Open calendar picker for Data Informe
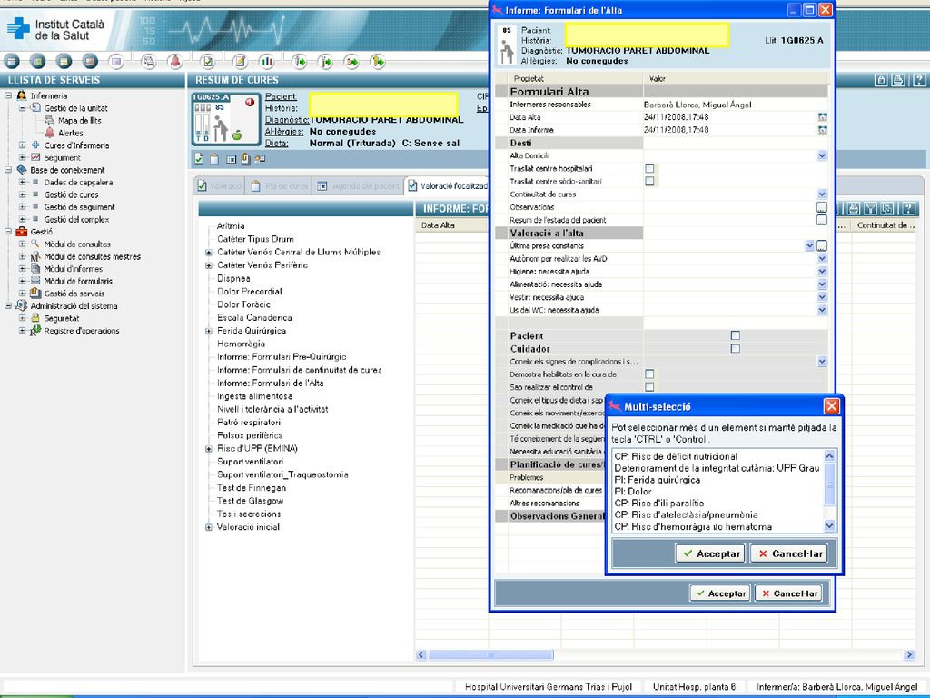 click(x=822, y=130)
